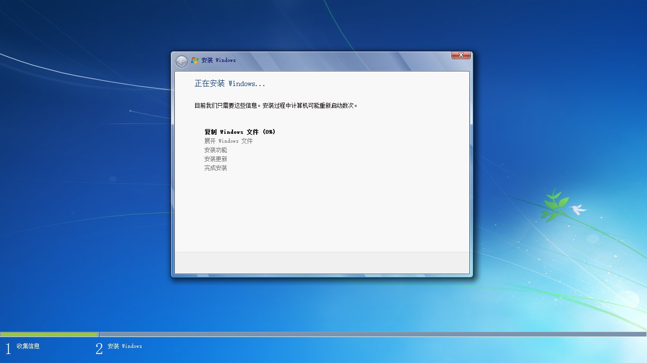647x363 pixels.
Task: Click the 安装 Windows title bar text
Action: point(218,60)
